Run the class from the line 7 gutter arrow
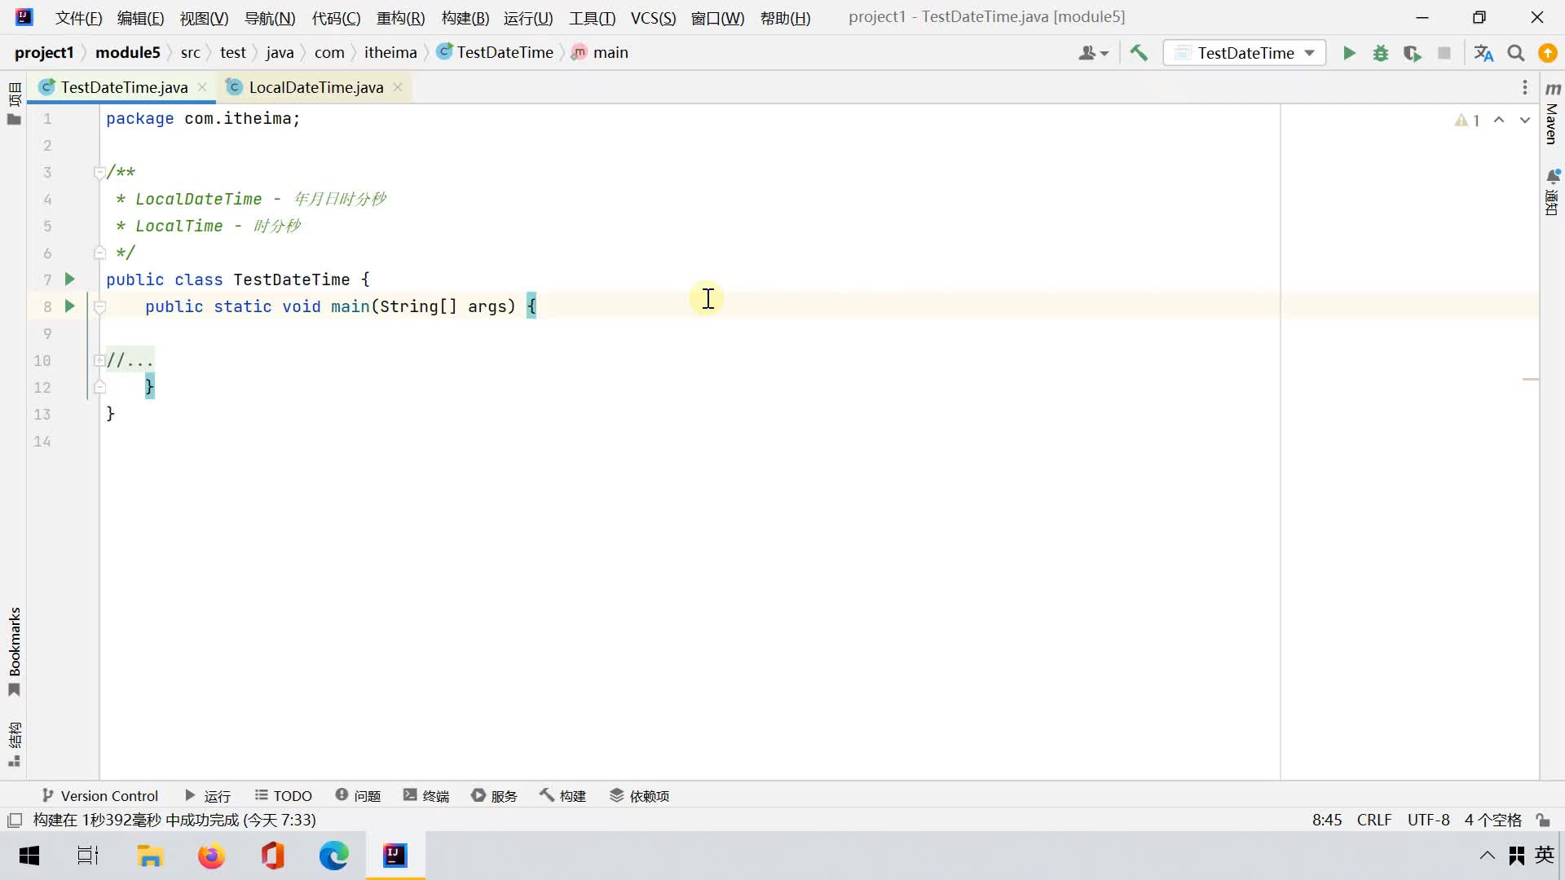1565x880 pixels. 70,279
